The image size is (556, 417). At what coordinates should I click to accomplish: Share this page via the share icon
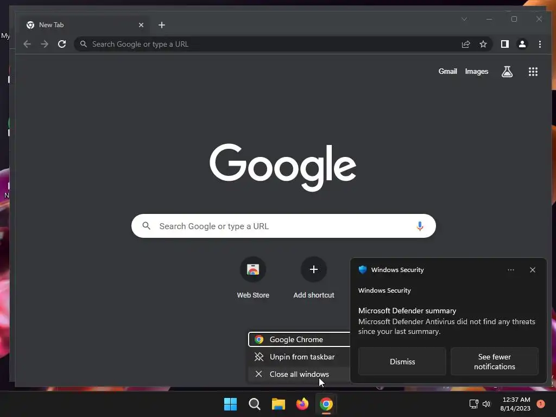(x=466, y=44)
